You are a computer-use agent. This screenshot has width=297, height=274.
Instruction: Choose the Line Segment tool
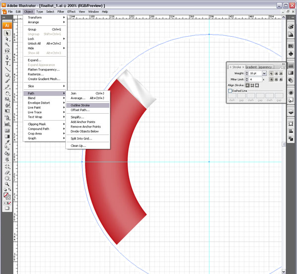click(7, 69)
